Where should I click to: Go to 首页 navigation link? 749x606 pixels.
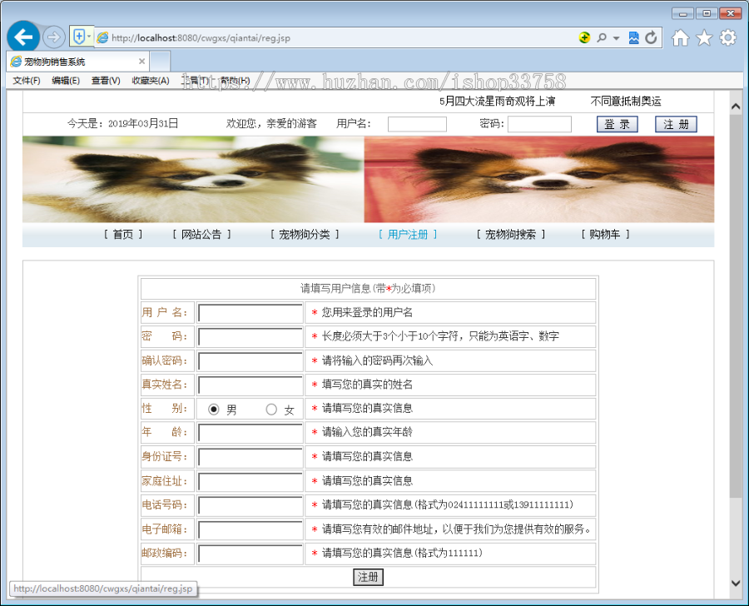123,234
